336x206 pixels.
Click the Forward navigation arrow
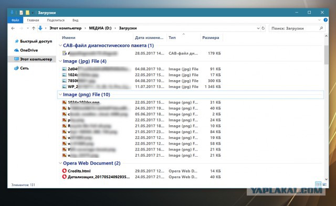pyautogui.click(x=21, y=28)
